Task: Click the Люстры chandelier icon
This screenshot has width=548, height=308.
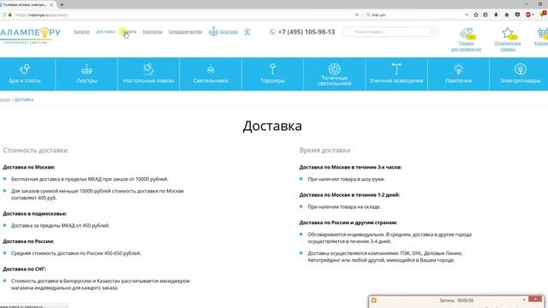Action: tap(86, 69)
